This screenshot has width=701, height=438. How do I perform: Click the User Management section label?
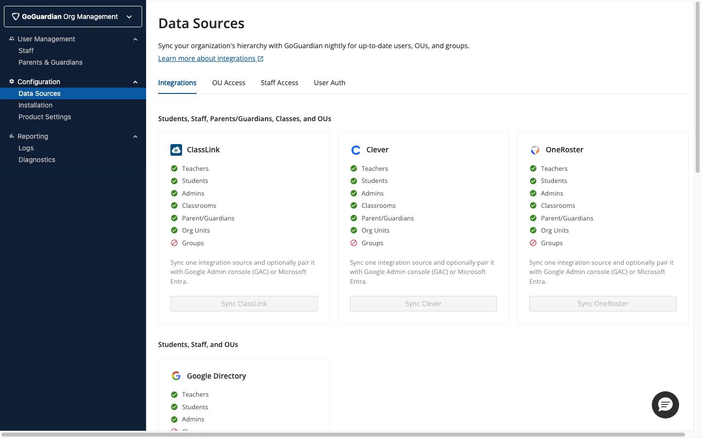[x=46, y=39]
